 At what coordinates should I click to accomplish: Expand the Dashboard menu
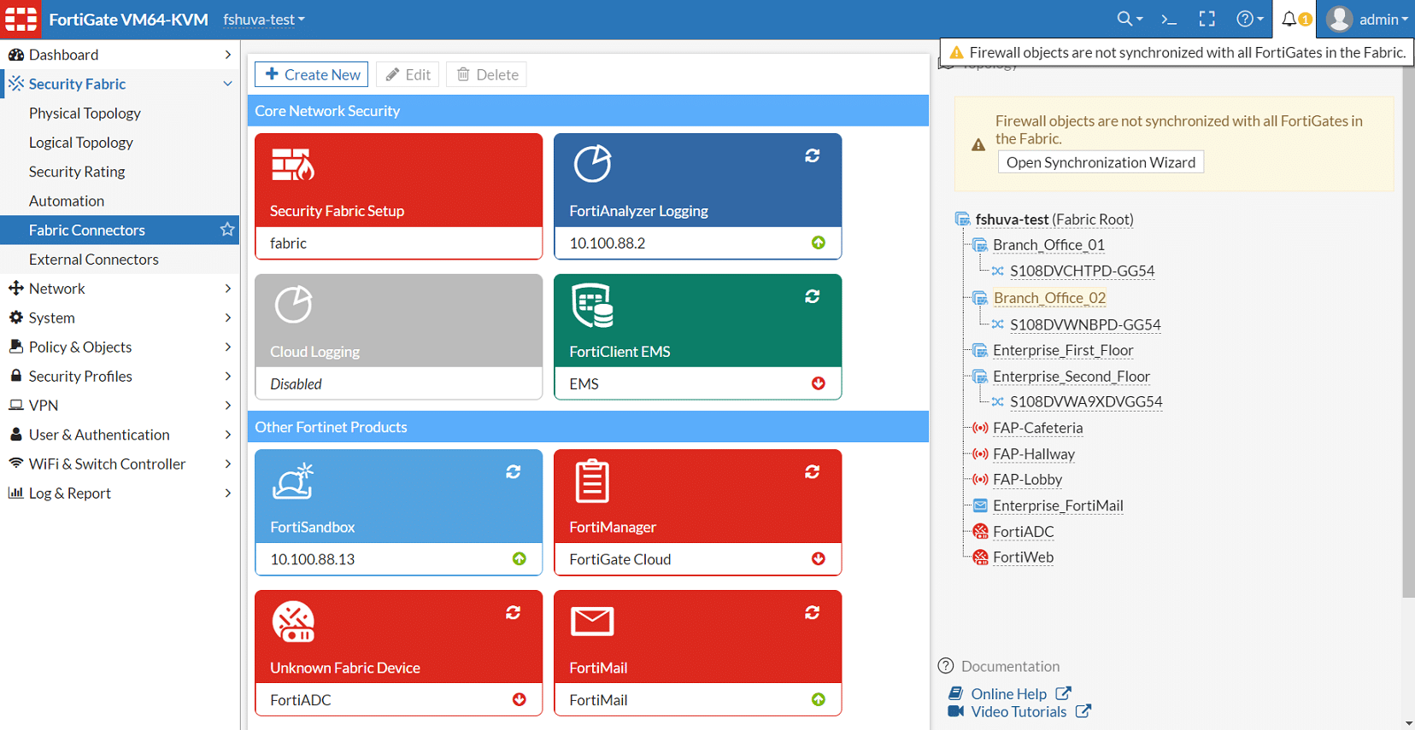[120, 55]
